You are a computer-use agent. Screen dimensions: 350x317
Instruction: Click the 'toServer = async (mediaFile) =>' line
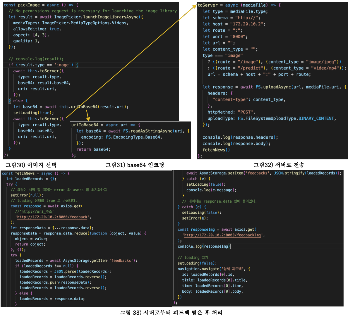(x=239, y=5)
